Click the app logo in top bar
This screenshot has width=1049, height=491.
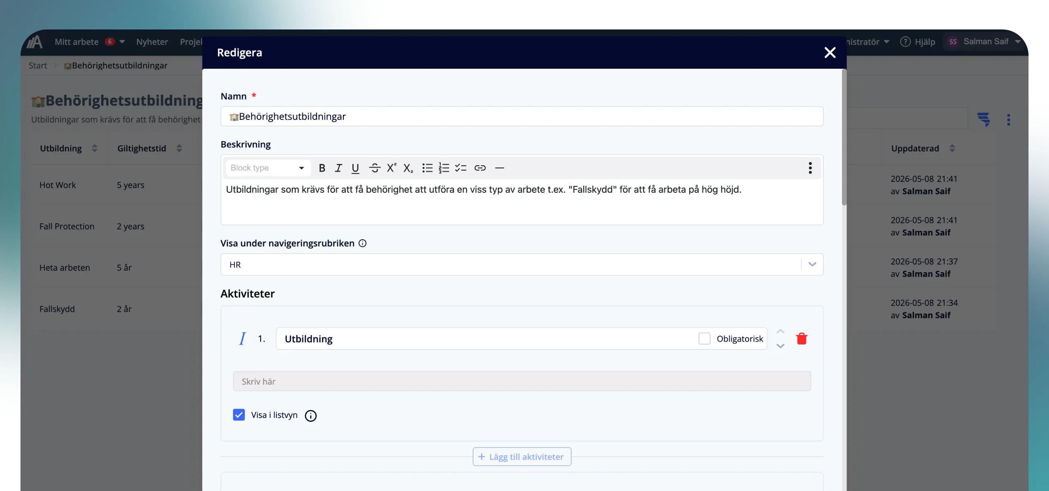coord(34,42)
